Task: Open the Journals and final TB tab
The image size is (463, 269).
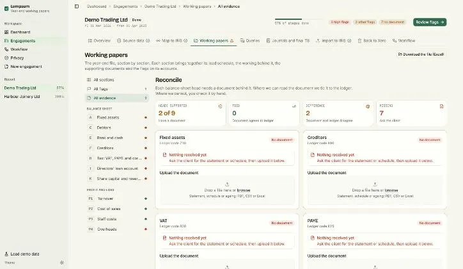Action: (x=288, y=41)
